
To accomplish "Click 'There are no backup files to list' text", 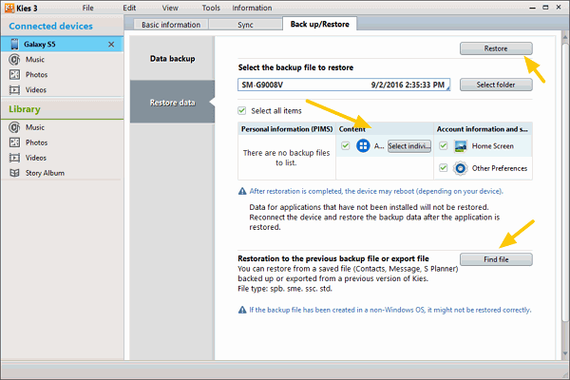I will click(x=287, y=158).
